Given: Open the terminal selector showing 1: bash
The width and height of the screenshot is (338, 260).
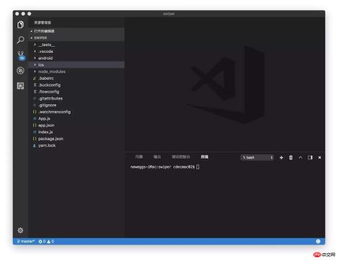Looking at the screenshot, I should pos(257,158).
